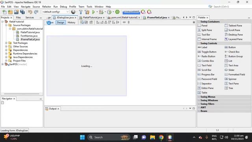Toggle vertical resizability button
Image resolution: width=252 pixels, height=142 pixels.
pyautogui.click(x=129, y=22)
